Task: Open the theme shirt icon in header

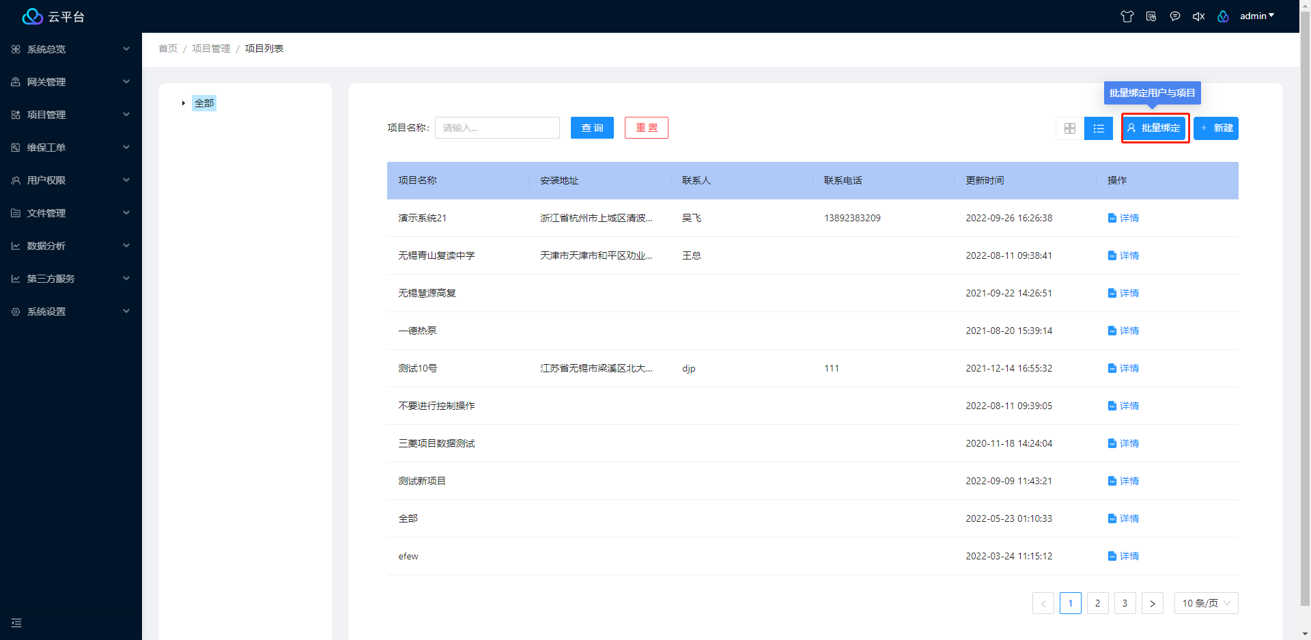Action: tap(1127, 16)
